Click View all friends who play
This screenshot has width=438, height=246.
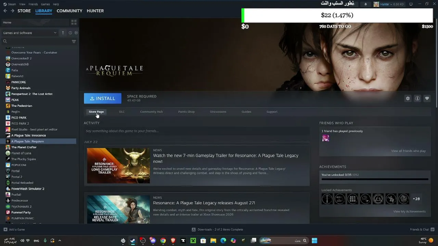(408, 151)
